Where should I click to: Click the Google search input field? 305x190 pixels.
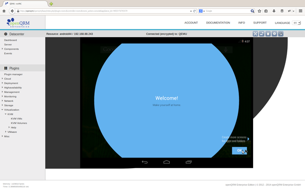[x=227, y=11]
